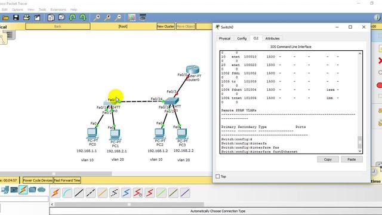This screenshot has width=382, height=215.
Task: Open the Help menu
Action: click(73, 10)
